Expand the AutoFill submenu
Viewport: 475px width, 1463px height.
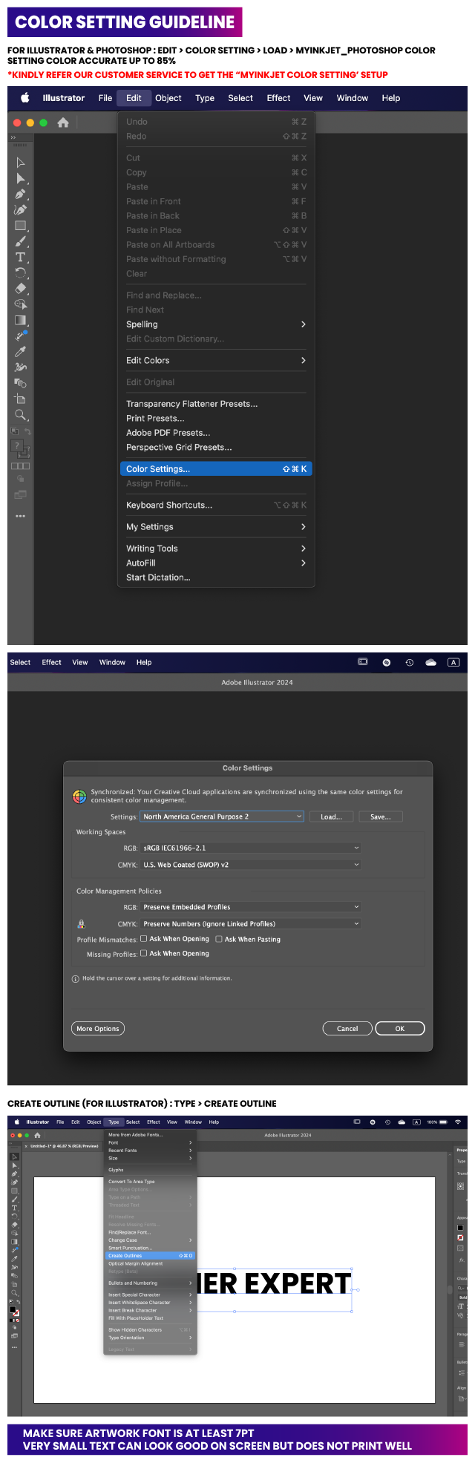[216, 563]
